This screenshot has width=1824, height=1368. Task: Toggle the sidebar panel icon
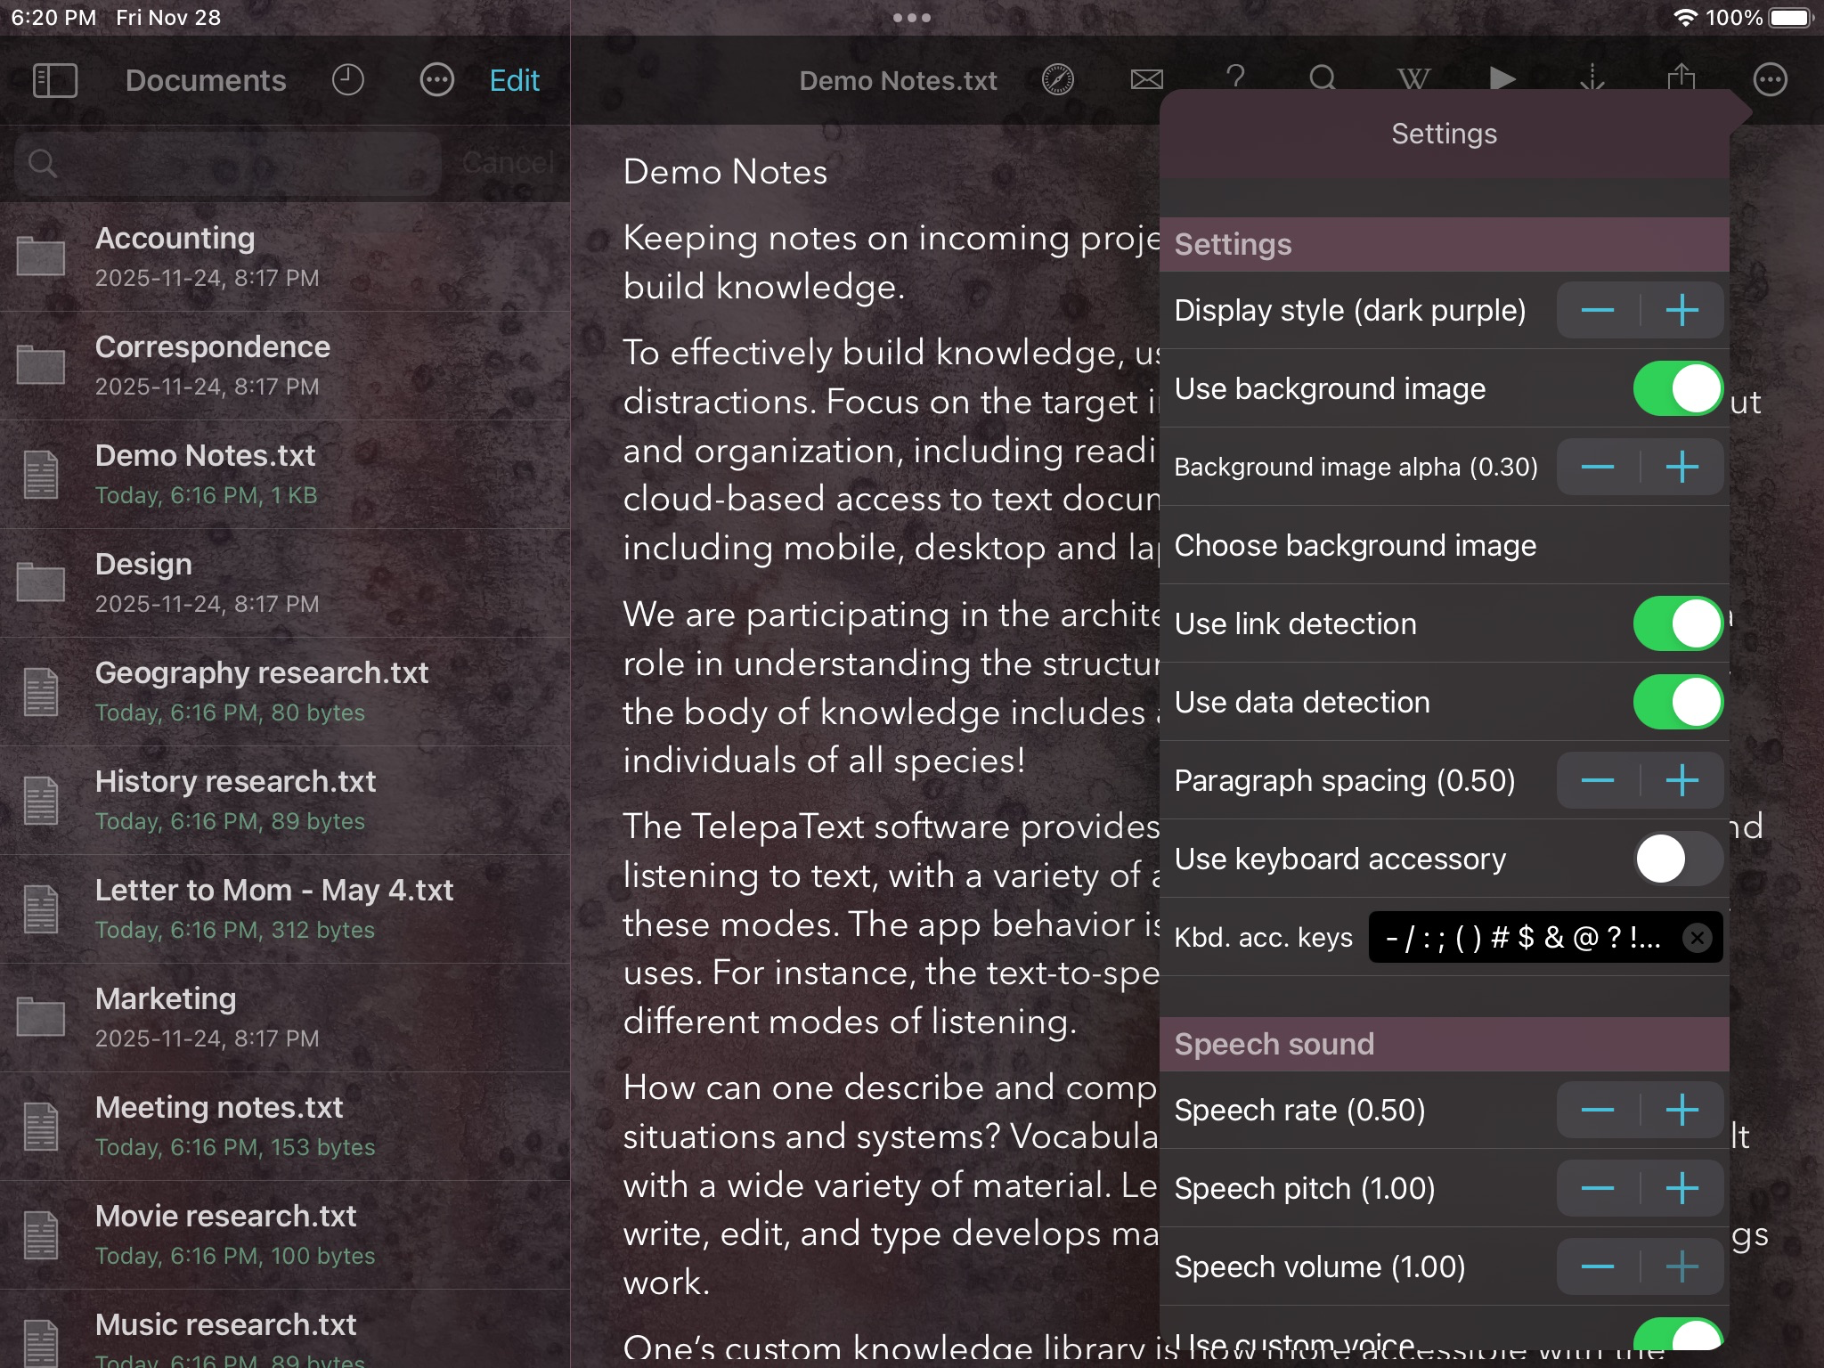pyautogui.click(x=54, y=80)
